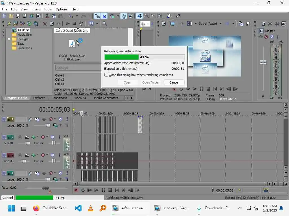This screenshot has width=289, height=216.
Task: Solo track 1 exclamation icon
Action: pyautogui.click(x=67, y=119)
